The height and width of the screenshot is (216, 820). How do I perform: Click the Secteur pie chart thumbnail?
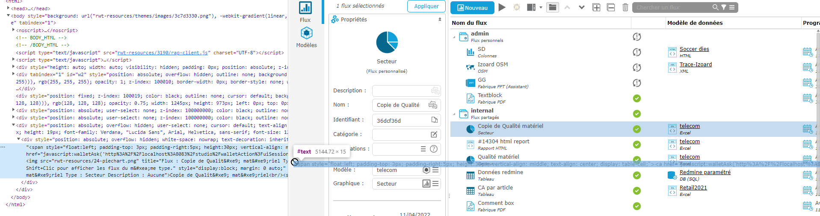(x=387, y=42)
